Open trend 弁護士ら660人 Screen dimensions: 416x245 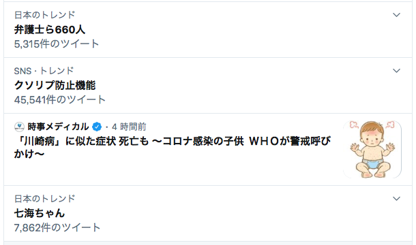[50, 30]
